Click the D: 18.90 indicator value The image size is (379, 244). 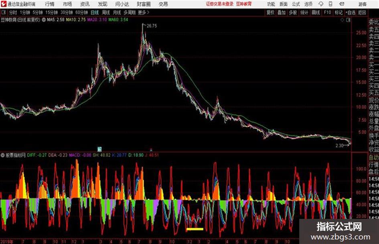pyautogui.click(x=136, y=155)
